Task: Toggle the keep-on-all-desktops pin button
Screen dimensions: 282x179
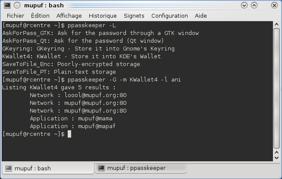Action: 17,6
